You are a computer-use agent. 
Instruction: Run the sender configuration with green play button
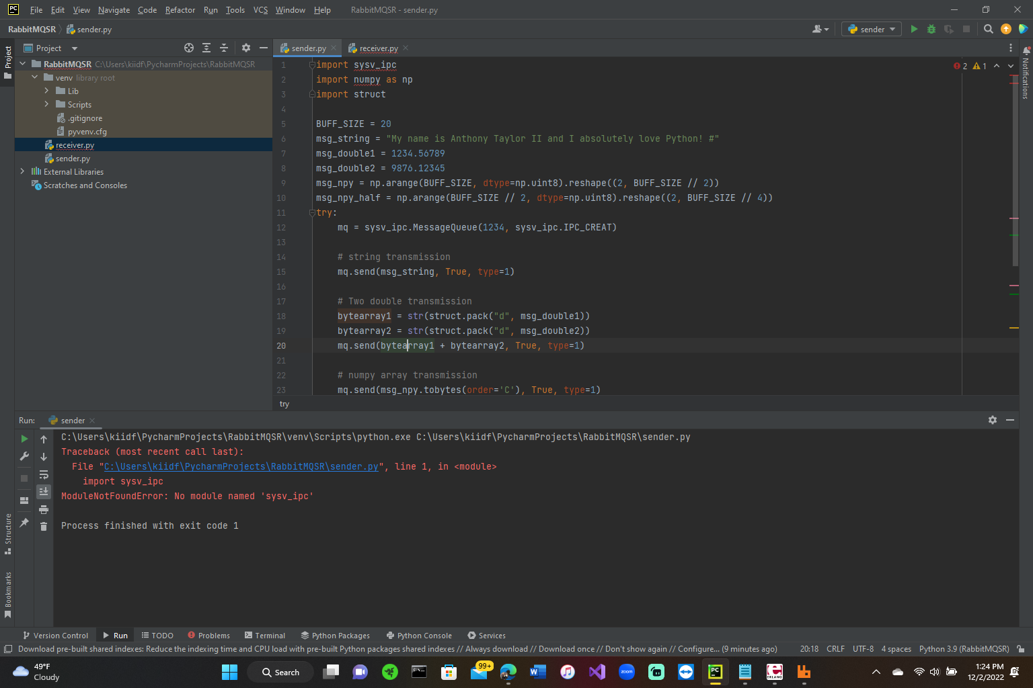point(914,29)
